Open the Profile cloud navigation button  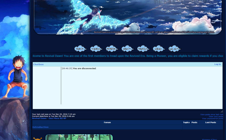pyautogui.click(x=143, y=49)
